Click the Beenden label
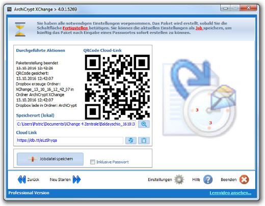 pyautogui.click(x=228, y=180)
